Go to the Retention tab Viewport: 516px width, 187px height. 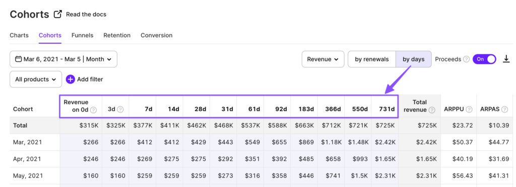tap(117, 35)
